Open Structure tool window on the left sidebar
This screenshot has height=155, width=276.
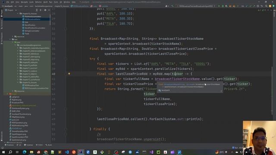[2, 24]
